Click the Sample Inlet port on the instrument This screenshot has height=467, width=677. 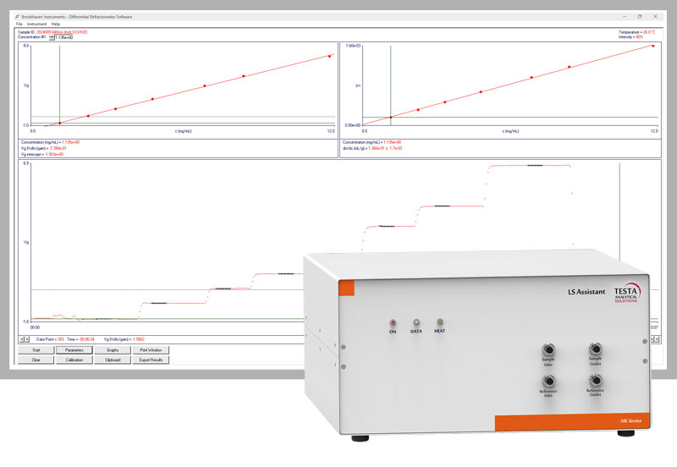point(548,349)
